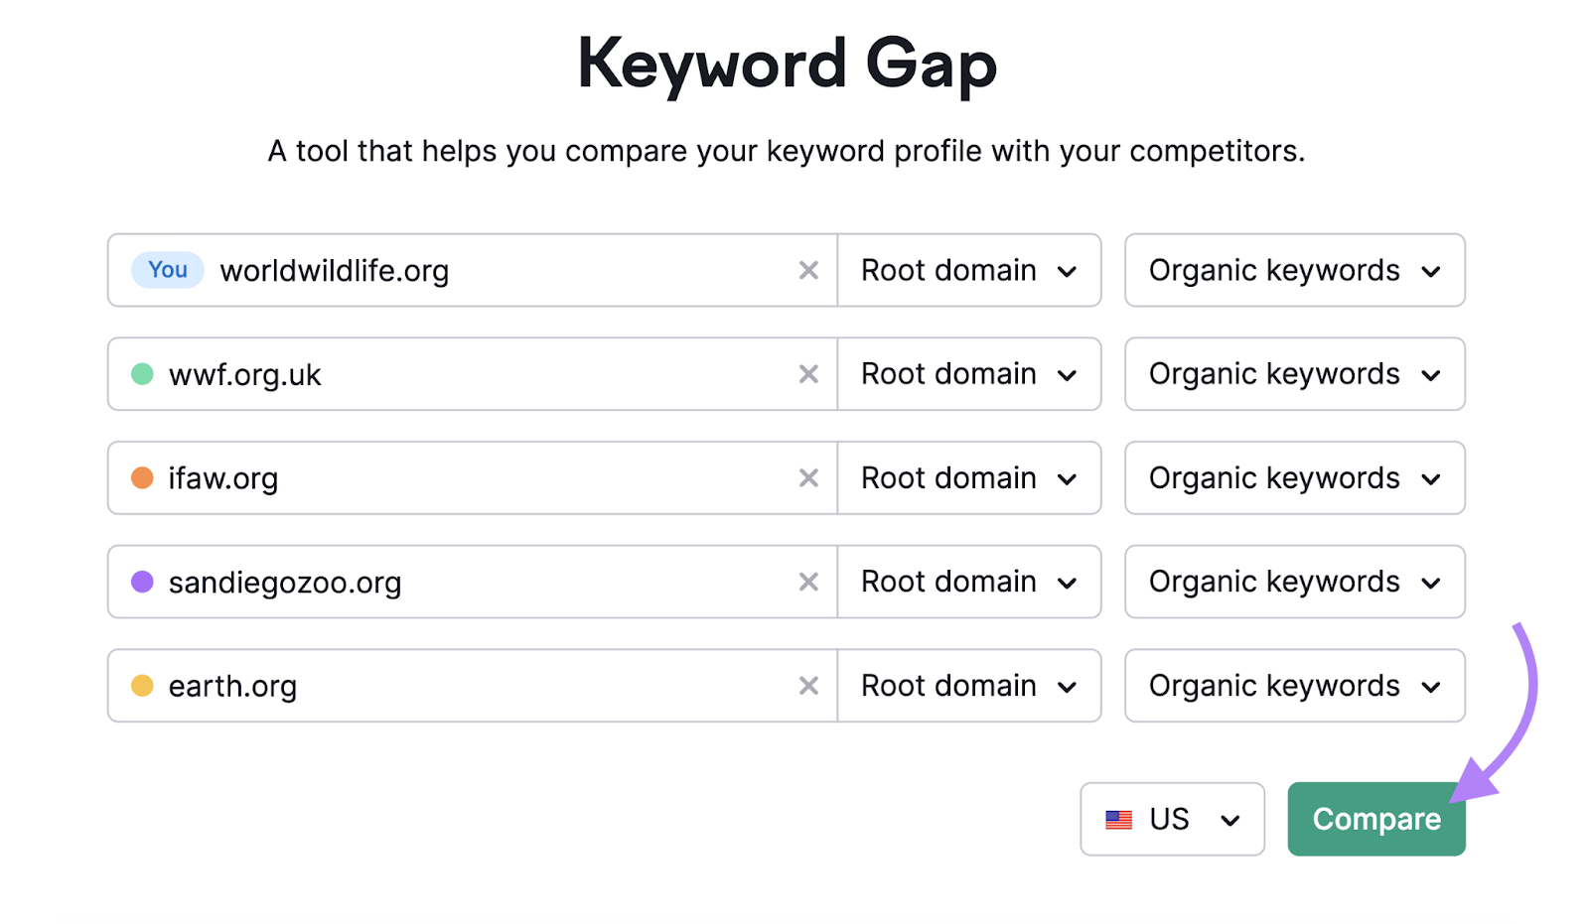The image size is (1589, 924).
Task: Click the Compare button
Action: 1375,819
